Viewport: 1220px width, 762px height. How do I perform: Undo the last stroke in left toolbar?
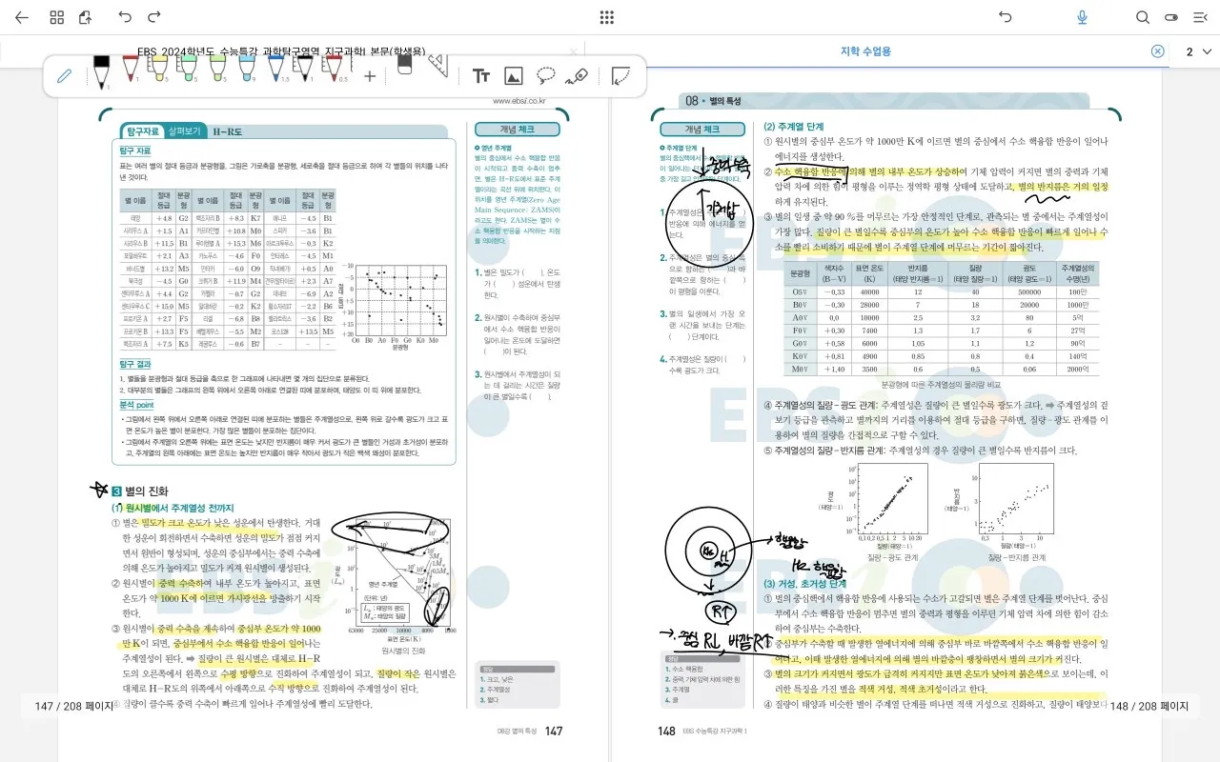[125, 17]
